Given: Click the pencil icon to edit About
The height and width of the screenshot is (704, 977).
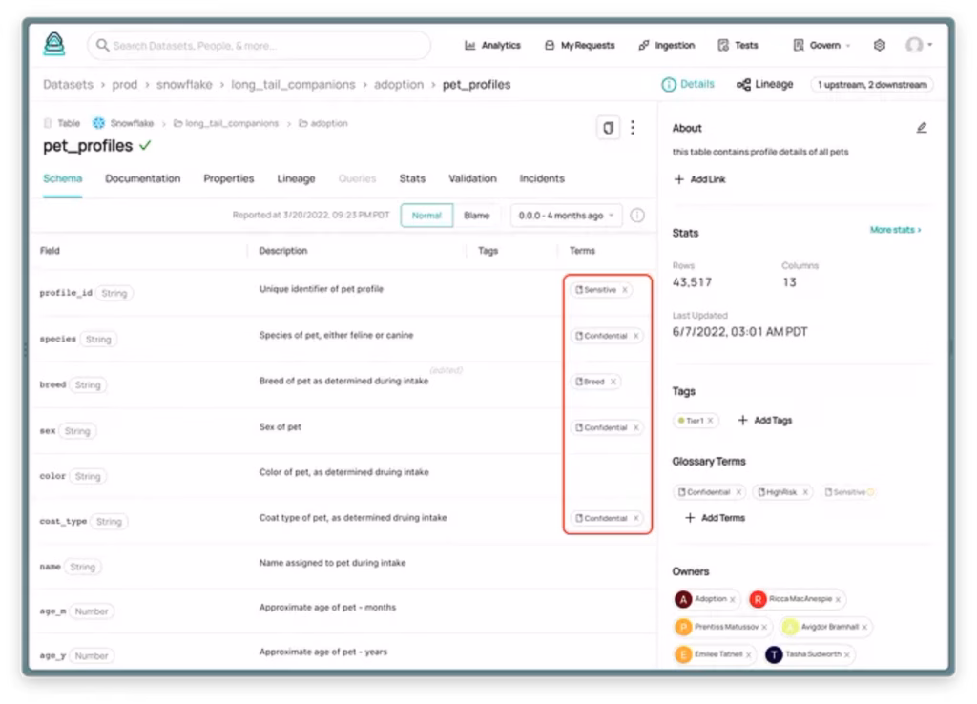Looking at the screenshot, I should point(921,128).
